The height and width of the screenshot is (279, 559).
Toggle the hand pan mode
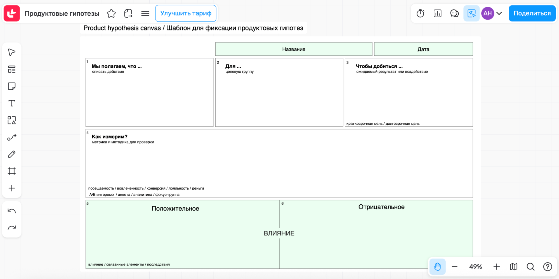[437, 267]
